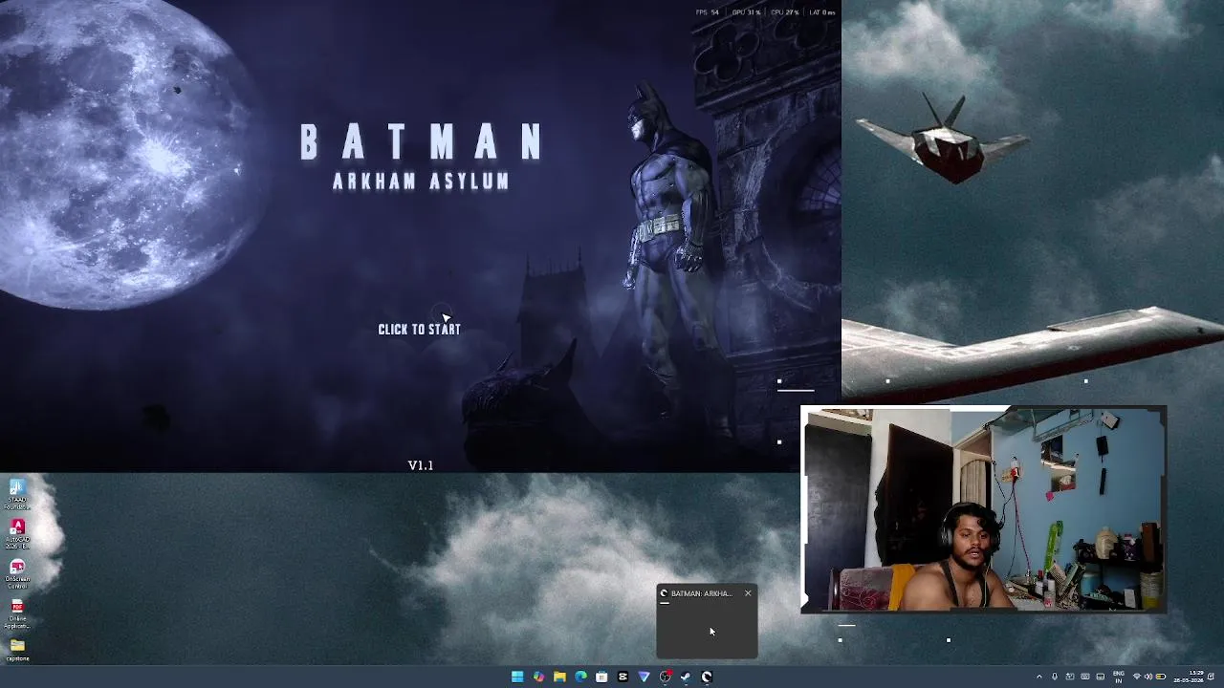Click the CLICK TO START prompt

419,329
